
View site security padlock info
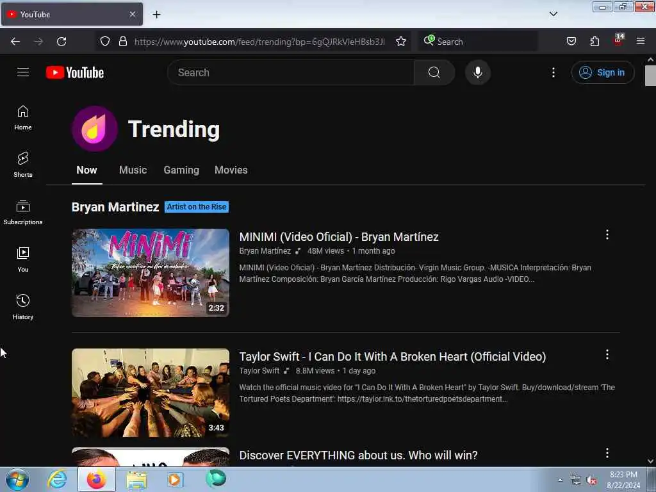click(123, 42)
